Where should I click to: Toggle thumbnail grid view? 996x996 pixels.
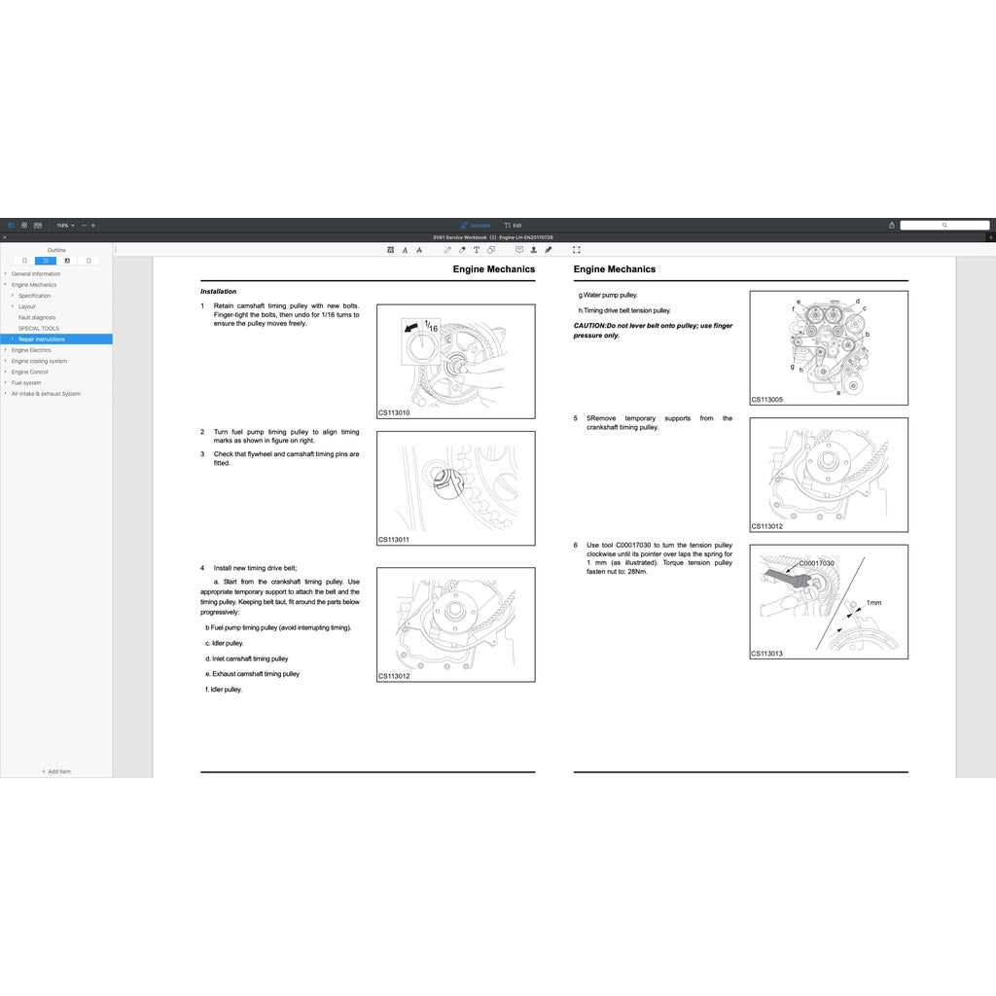coord(24,225)
